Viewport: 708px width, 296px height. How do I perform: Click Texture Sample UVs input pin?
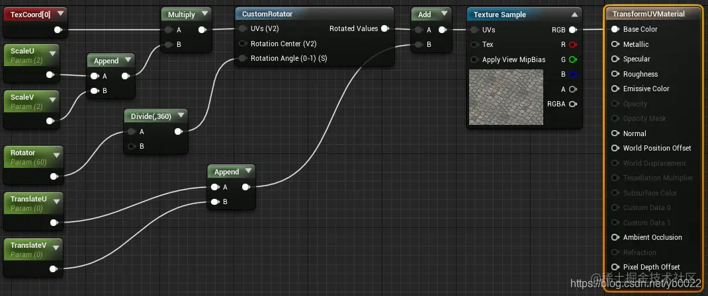(x=474, y=30)
